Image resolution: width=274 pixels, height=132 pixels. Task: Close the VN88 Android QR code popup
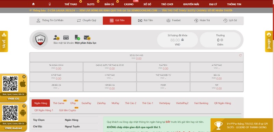[x=24, y=106]
